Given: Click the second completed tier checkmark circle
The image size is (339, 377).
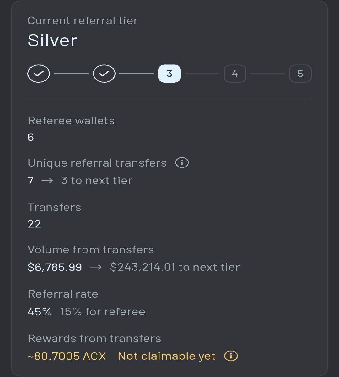Looking at the screenshot, I should tap(104, 74).
